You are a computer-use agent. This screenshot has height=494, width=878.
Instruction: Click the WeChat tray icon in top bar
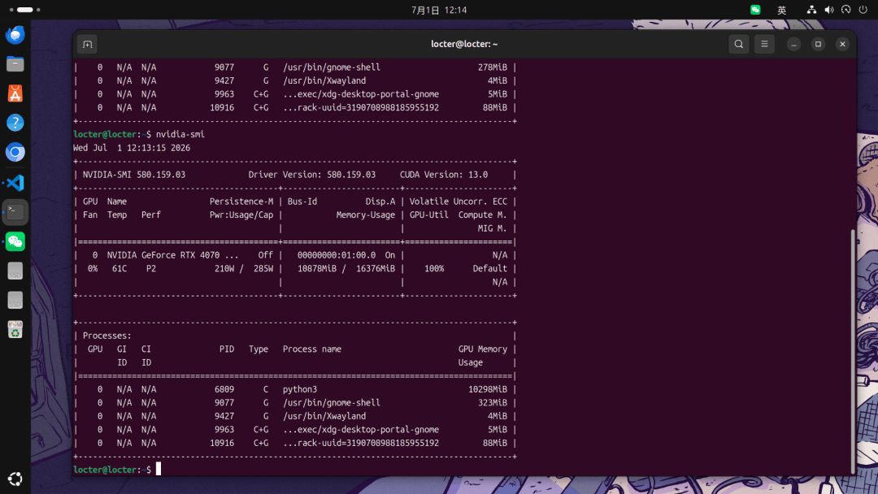pos(755,10)
